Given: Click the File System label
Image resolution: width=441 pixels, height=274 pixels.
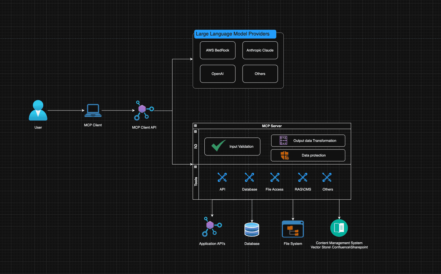Looking at the screenshot, I should tap(293, 244).
